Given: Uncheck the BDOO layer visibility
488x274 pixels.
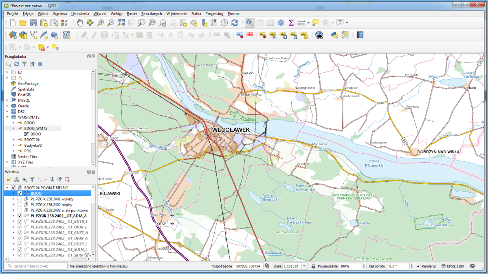Looking at the screenshot, I should pyautogui.click(x=20, y=193).
